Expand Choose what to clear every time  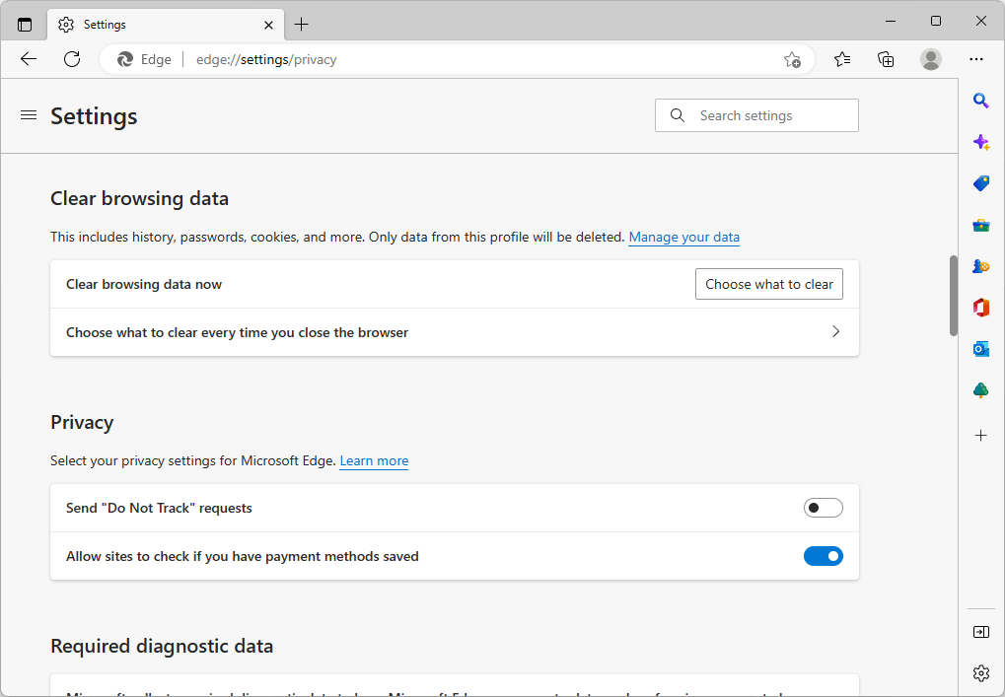coord(455,332)
